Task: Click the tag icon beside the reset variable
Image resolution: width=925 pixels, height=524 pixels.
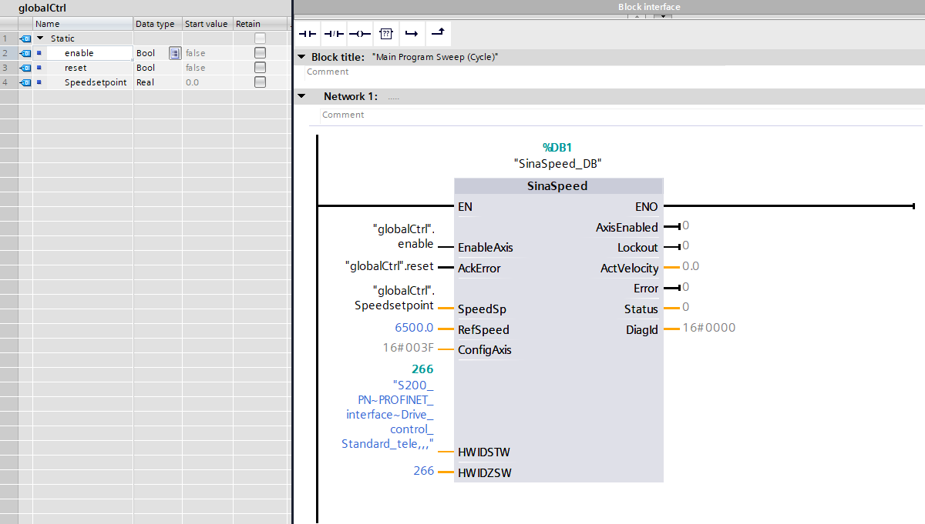Action: coord(25,68)
